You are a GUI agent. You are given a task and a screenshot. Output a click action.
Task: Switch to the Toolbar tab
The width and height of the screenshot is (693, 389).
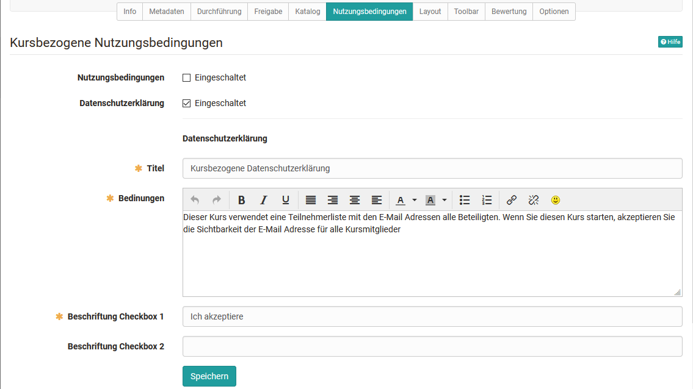click(466, 12)
